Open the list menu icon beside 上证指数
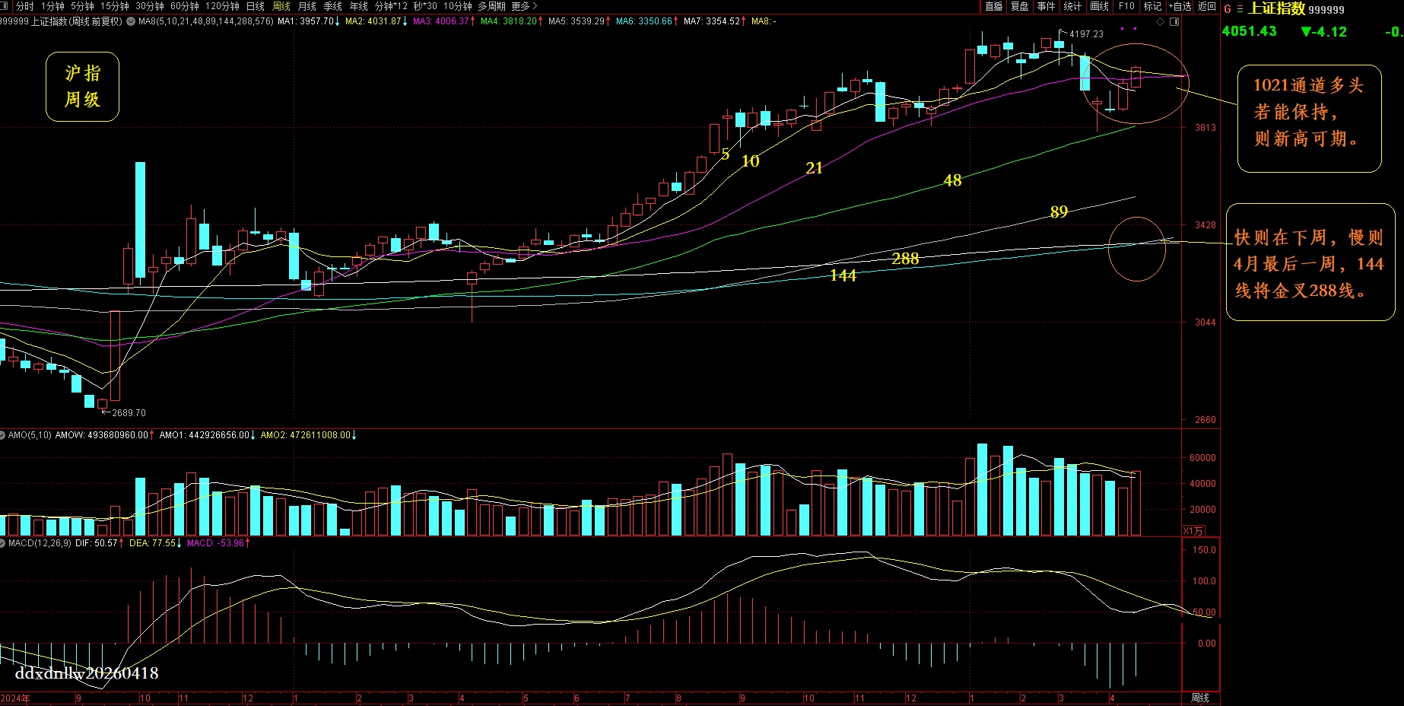Viewport: 1404px width, 706px height. (1240, 9)
